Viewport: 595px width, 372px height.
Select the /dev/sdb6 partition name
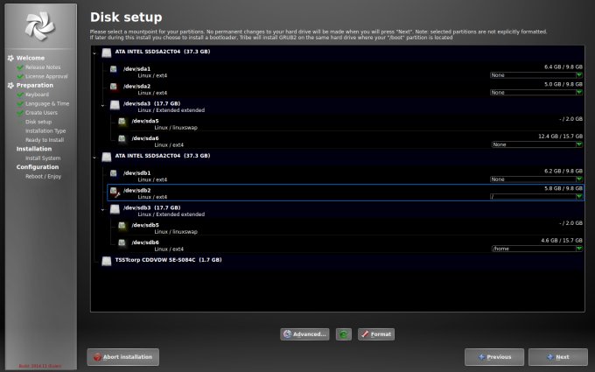(x=145, y=242)
